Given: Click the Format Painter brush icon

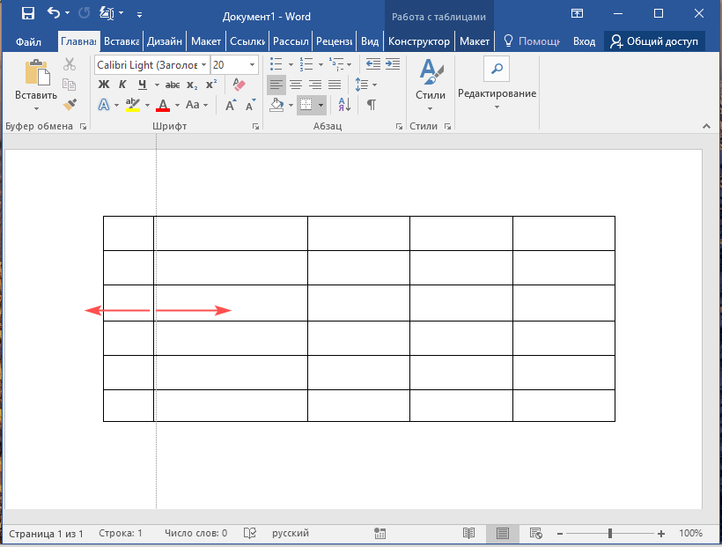Looking at the screenshot, I should click(x=70, y=105).
